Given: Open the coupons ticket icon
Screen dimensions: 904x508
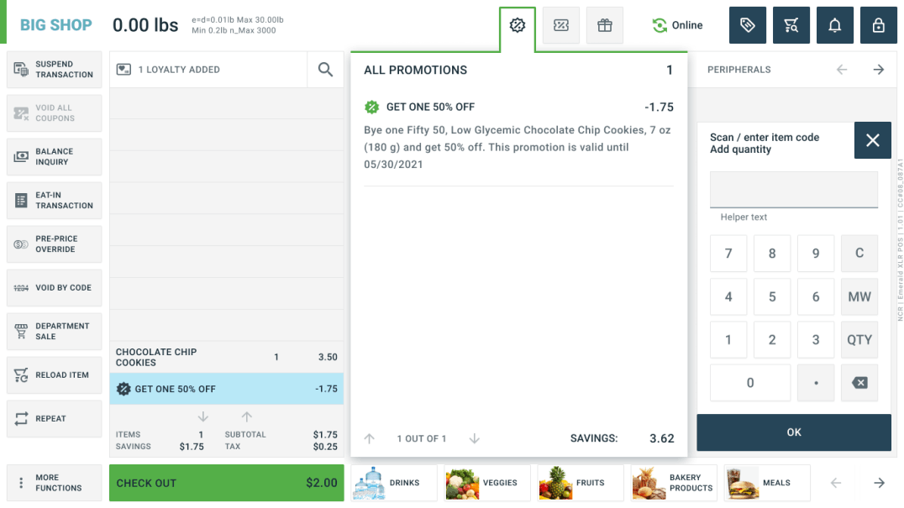Looking at the screenshot, I should 561,25.
